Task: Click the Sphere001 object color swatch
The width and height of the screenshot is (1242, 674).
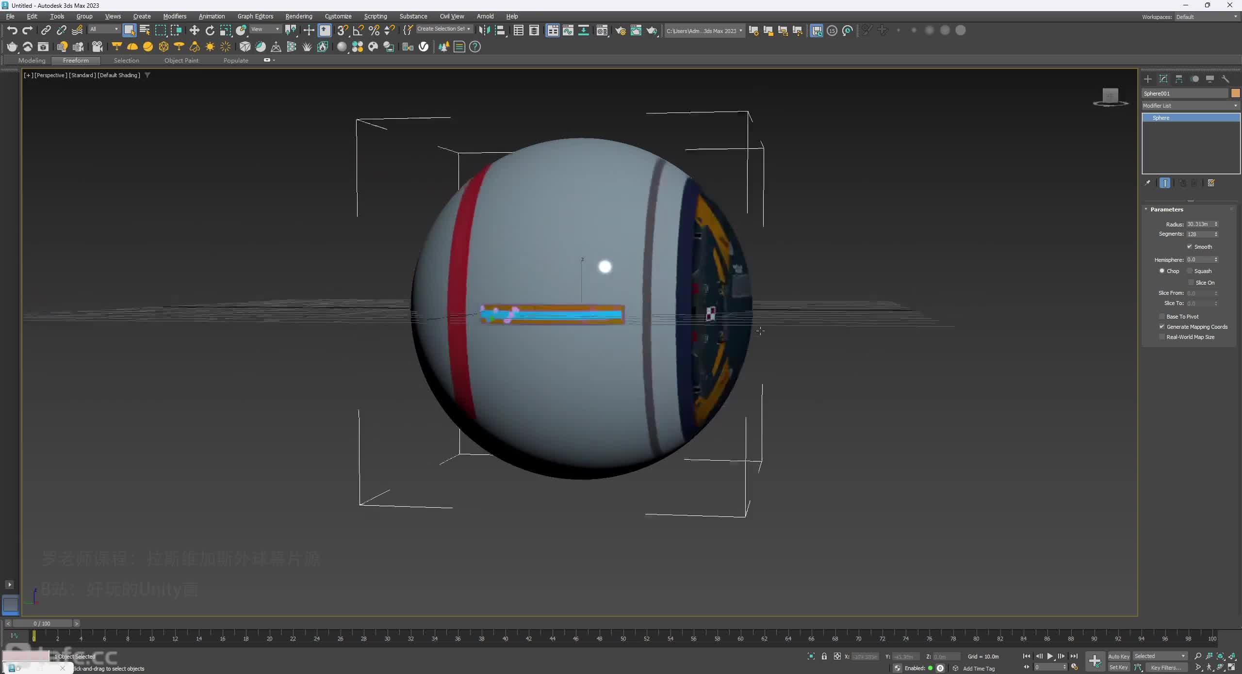Action: point(1235,93)
